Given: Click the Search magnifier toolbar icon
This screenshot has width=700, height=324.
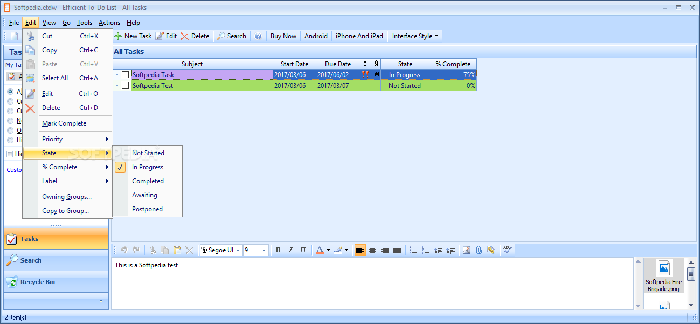Looking at the screenshot, I should tap(221, 36).
